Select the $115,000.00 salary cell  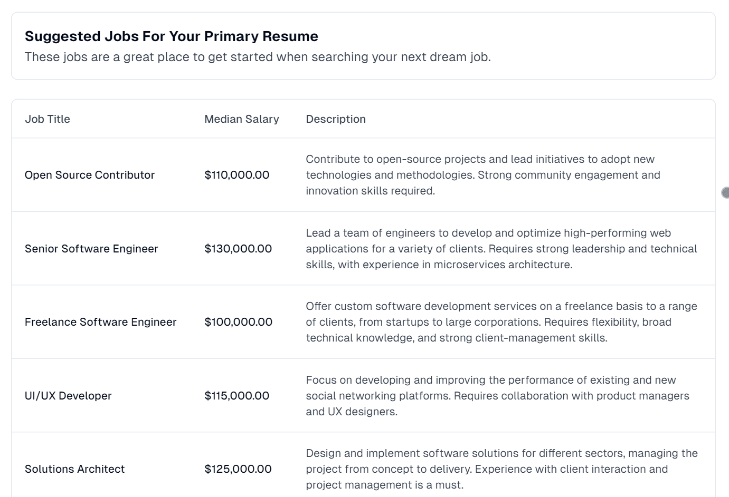click(237, 396)
